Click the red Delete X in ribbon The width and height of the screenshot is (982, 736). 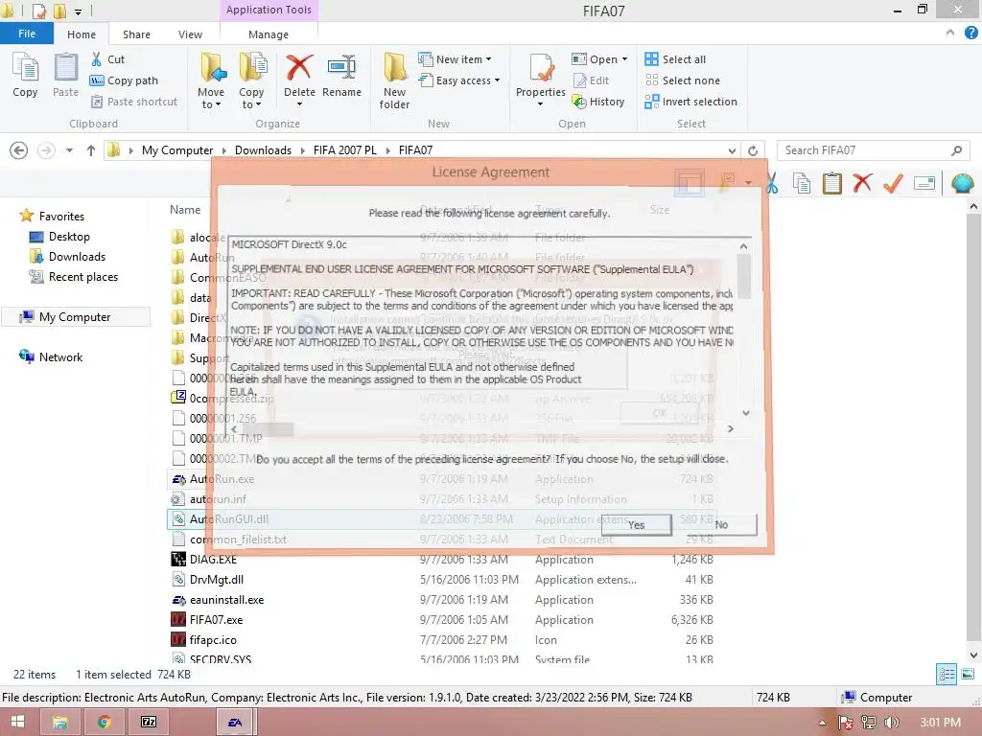coord(299,68)
